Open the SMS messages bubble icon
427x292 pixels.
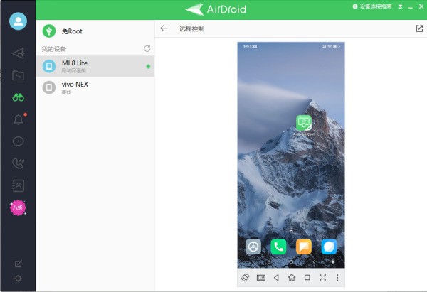(x=19, y=141)
